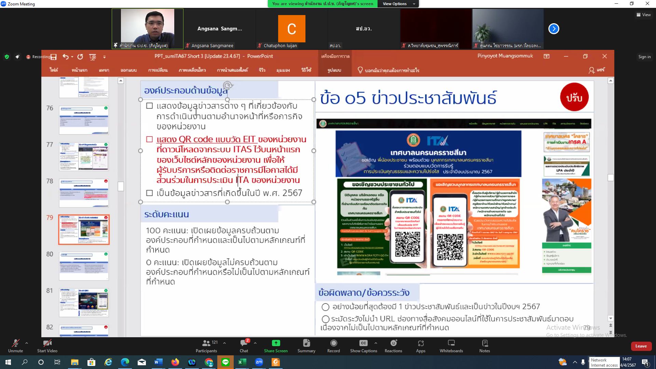Click circle bullet before อย่างน้อยที่สุดต้องมี
656x369 pixels.
pos(325,307)
